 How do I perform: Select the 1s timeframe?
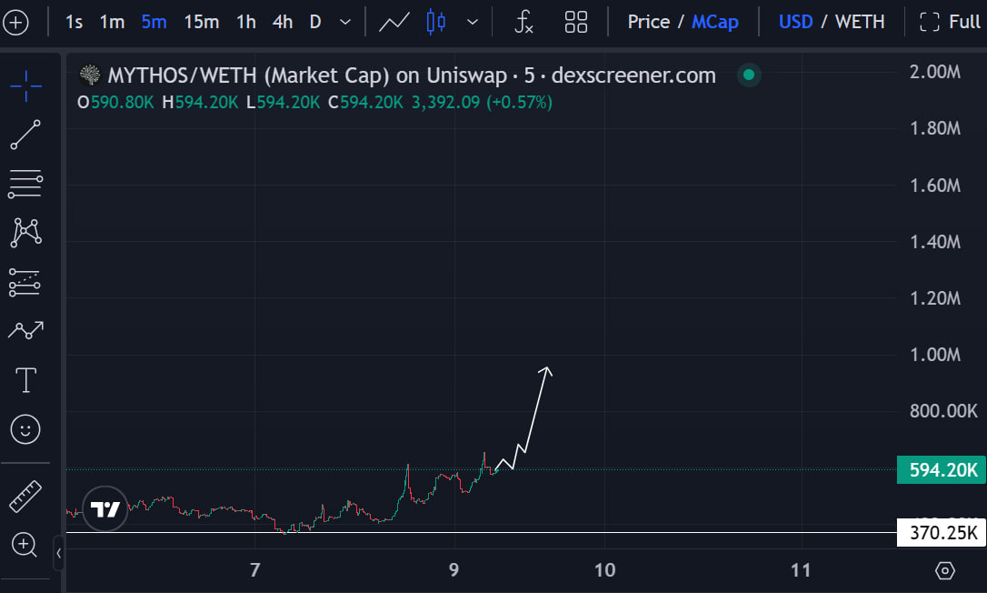click(x=74, y=22)
